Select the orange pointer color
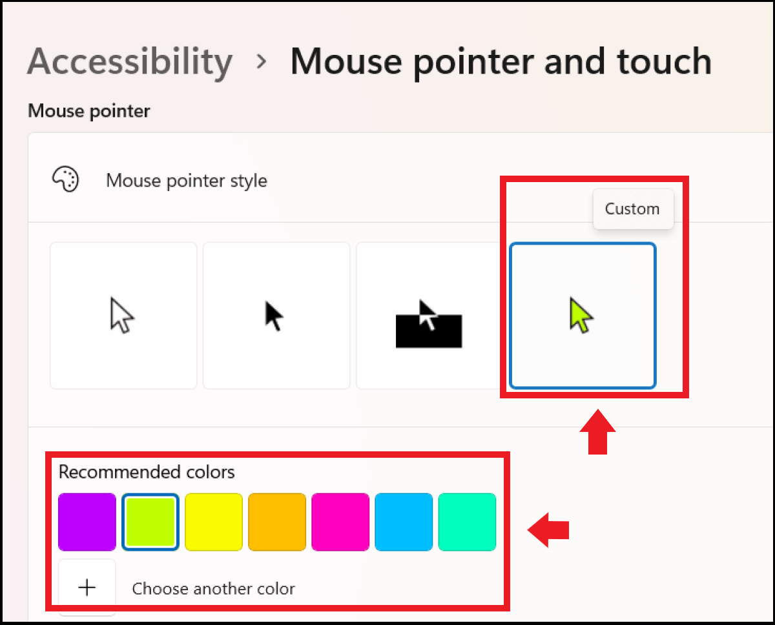The width and height of the screenshot is (775, 625). click(x=276, y=522)
